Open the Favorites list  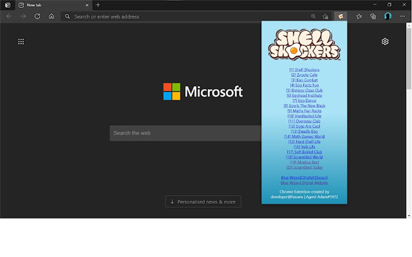(x=359, y=17)
